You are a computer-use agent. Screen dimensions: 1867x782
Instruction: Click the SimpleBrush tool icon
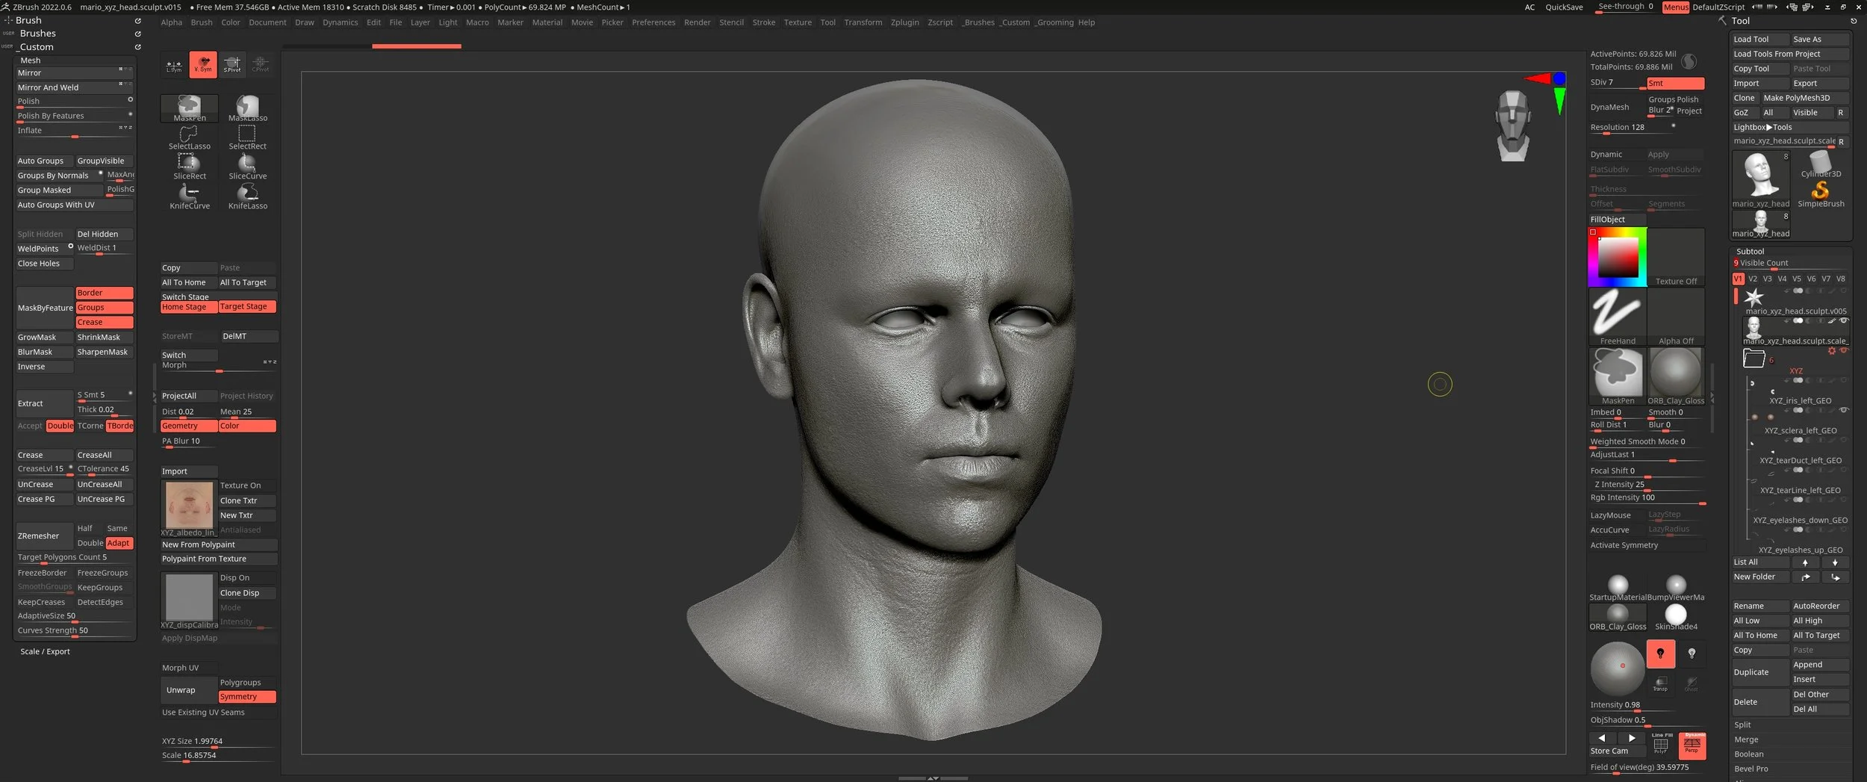[x=1820, y=194]
